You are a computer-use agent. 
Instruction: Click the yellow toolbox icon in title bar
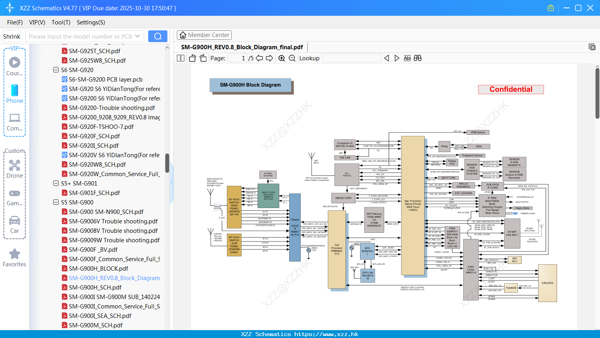click(551, 8)
